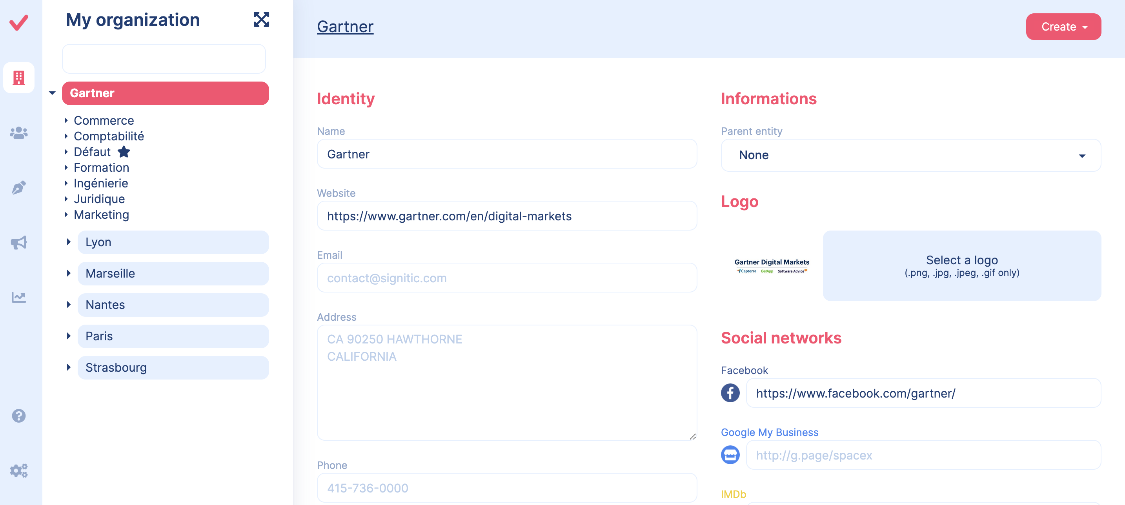Click the Create button
Viewport: 1125px width, 505px height.
coord(1063,27)
